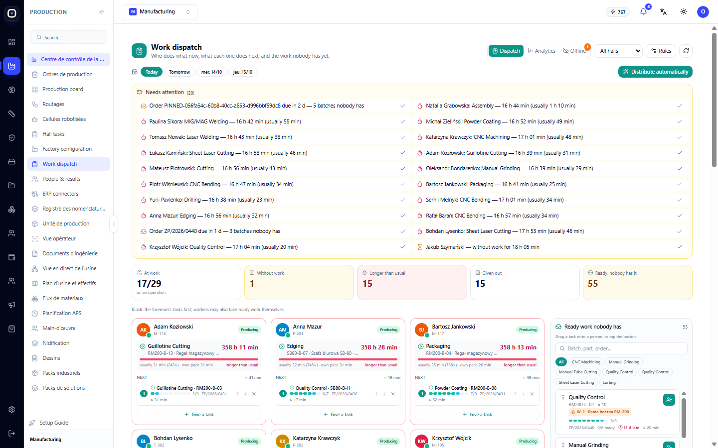Image resolution: width=718 pixels, height=448 pixels.
Task: Move Quality Control SB80-B-11 task down
Action: click(x=384, y=394)
